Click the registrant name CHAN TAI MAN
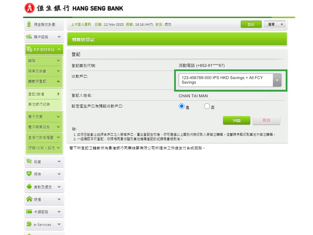 click(x=193, y=96)
